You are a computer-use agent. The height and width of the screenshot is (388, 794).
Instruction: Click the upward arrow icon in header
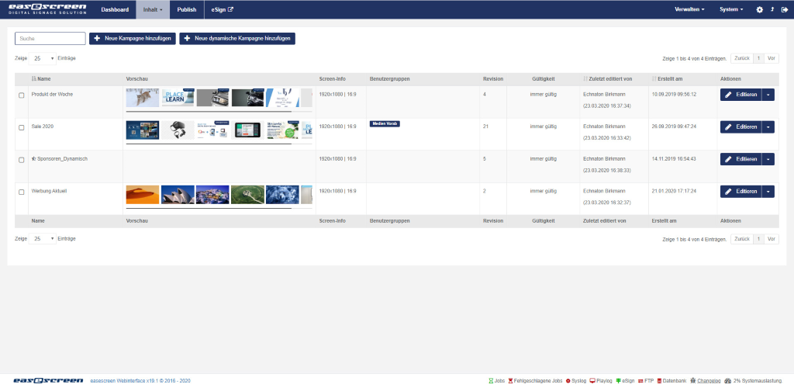tap(772, 10)
